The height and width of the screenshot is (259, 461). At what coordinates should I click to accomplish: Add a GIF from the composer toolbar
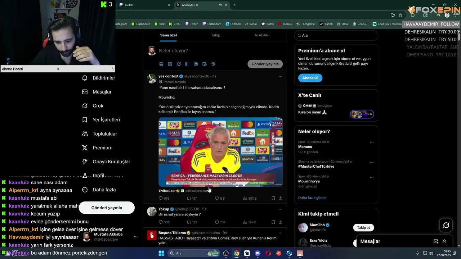[x=170, y=64]
